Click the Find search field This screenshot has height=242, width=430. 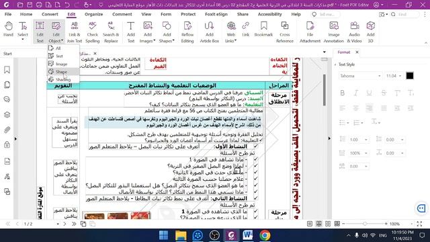point(404,14)
